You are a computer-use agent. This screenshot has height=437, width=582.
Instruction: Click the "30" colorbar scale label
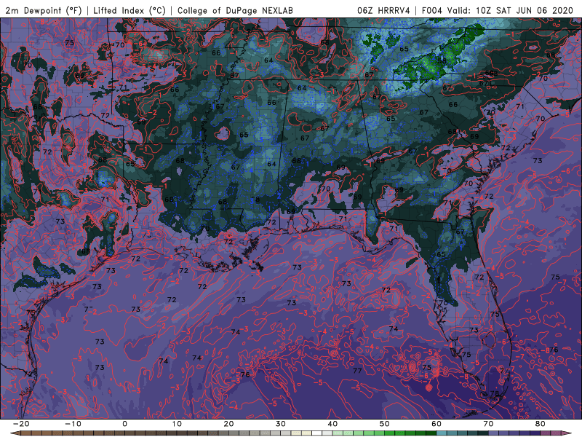(281, 424)
